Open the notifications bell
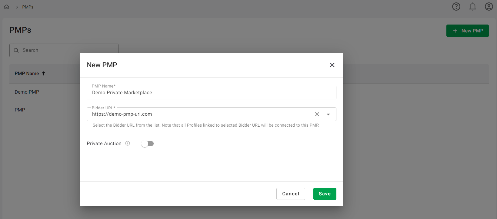The height and width of the screenshot is (219, 497). click(472, 7)
